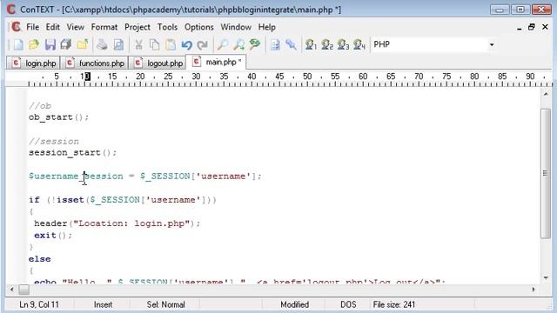Click the if (!isset($_SESSION line

tap(123, 200)
